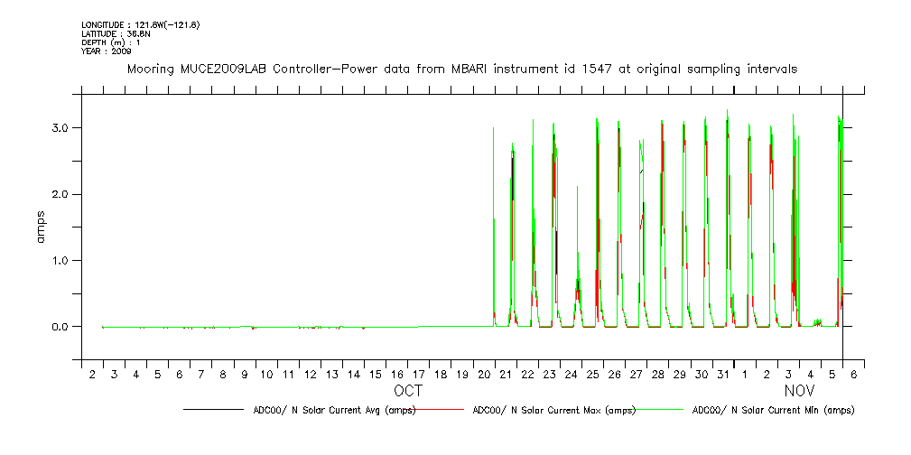
Task: Select the OCT month label
Action: (407, 391)
